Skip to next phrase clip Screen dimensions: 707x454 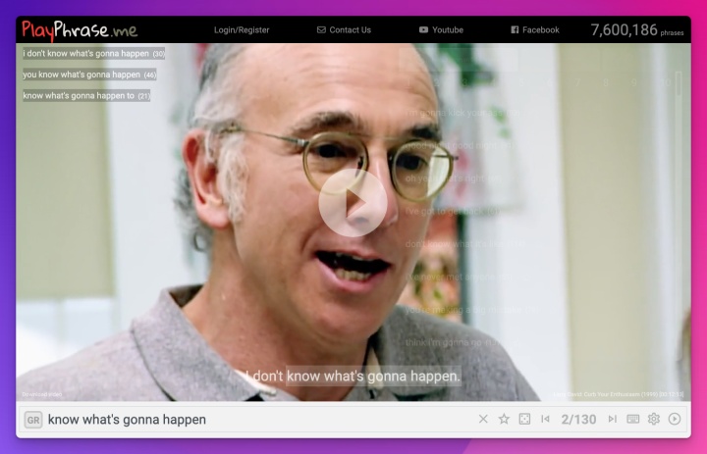click(612, 419)
